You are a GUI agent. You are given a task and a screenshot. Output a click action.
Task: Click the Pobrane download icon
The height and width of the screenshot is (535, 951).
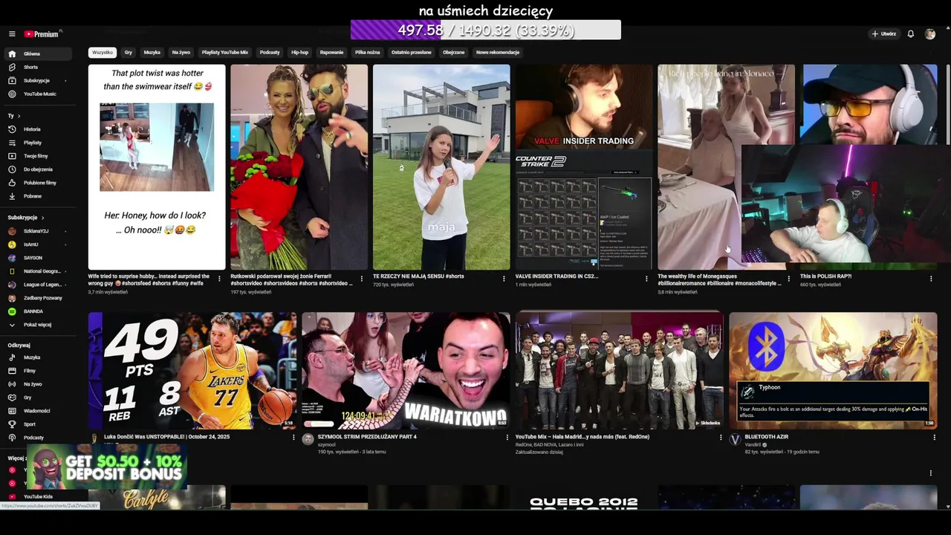[12, 196]
